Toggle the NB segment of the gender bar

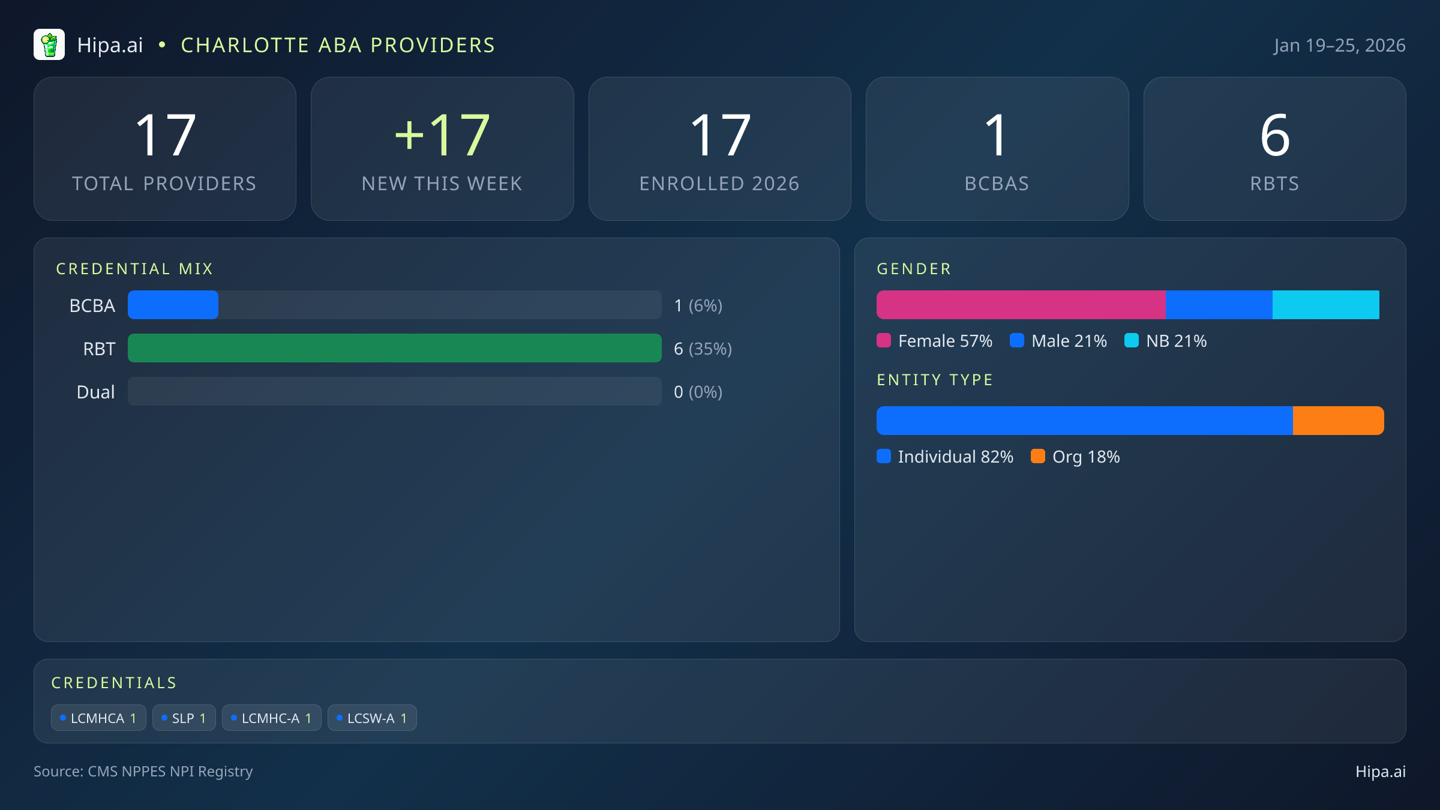tap(1326, 304)
